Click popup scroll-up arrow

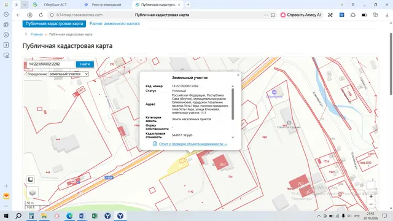(x=233, y=86)
